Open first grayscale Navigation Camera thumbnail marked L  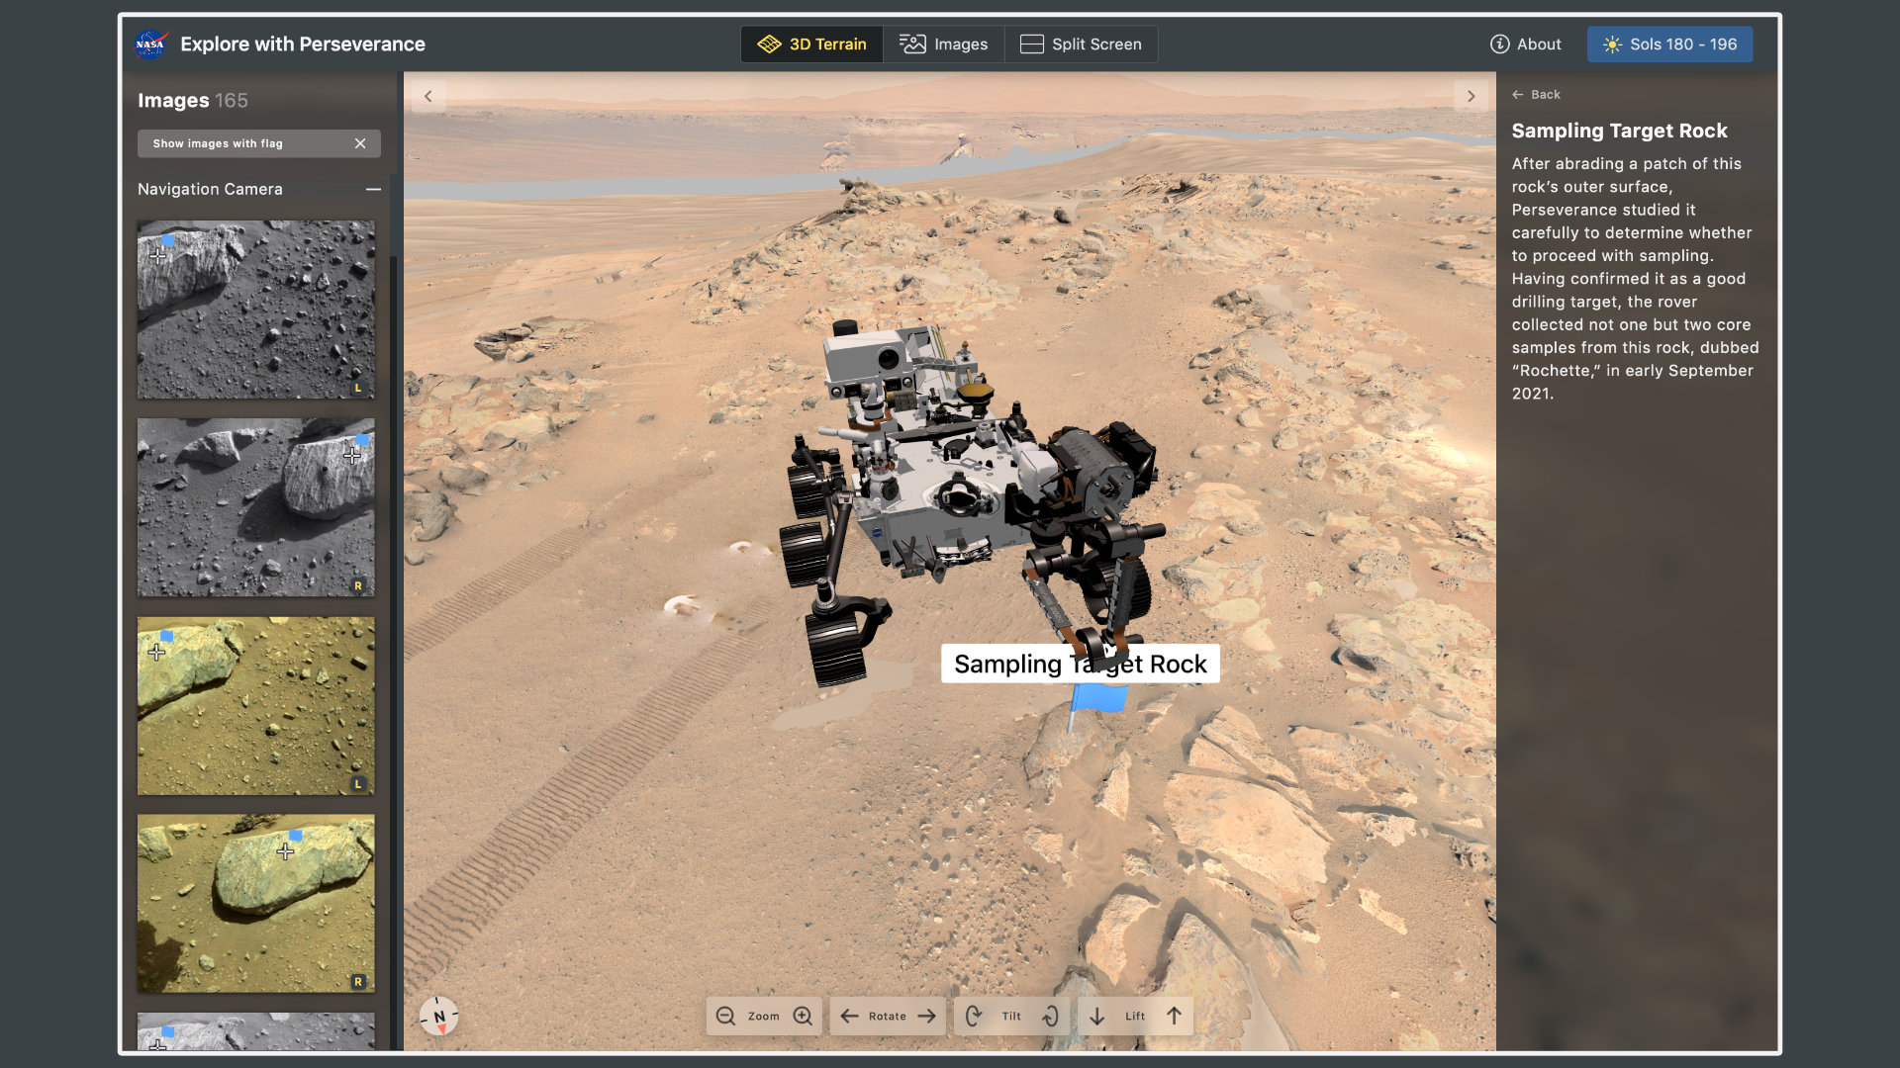(256, 310)
